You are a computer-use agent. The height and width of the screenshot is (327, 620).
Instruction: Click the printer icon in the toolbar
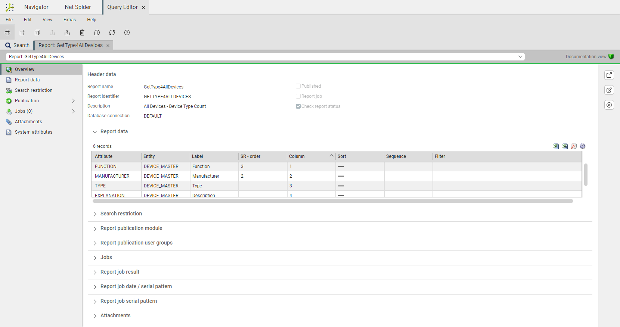click(7, 33)
